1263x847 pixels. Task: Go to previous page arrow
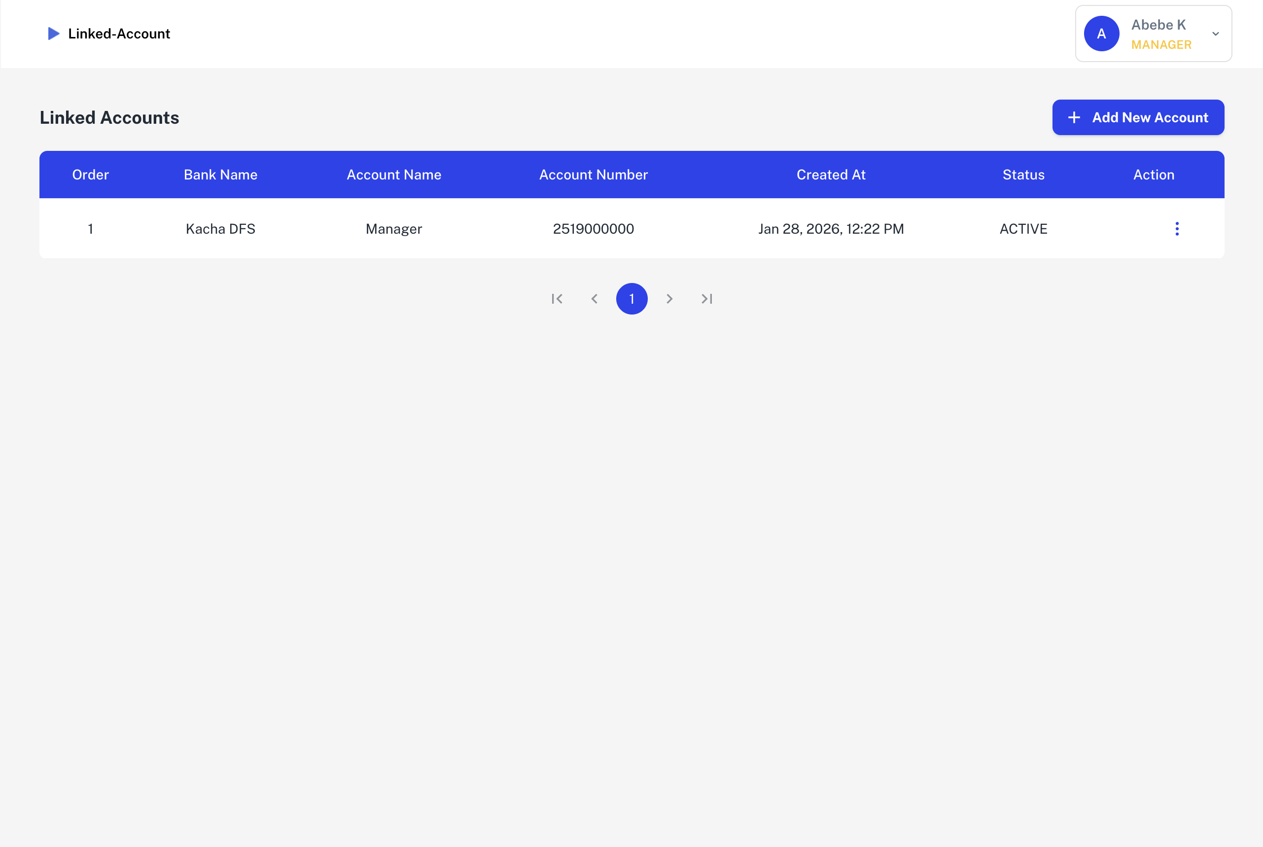[595, 299]
